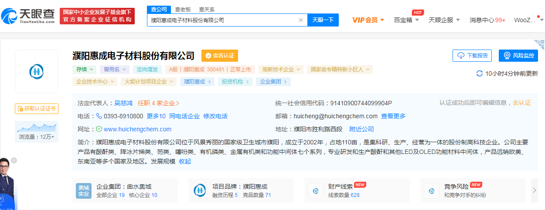This screenshot has width=545, height=210.
Task: Click the 定向增发 tag
Action: coord(147,69)
